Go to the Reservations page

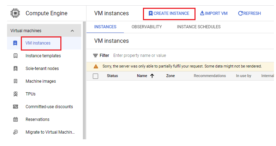point(44,119)
